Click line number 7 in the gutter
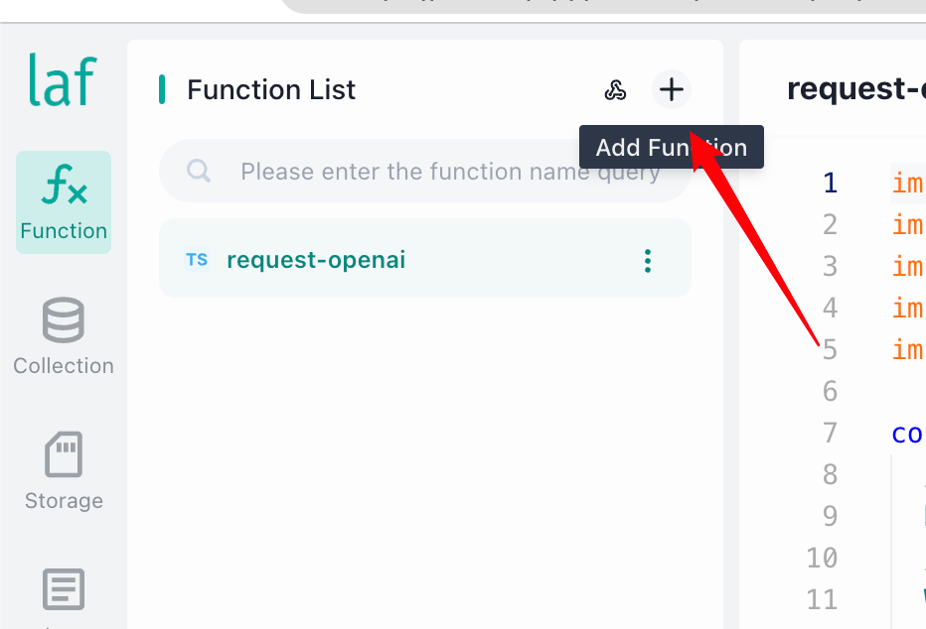 [x=830, y=433]
